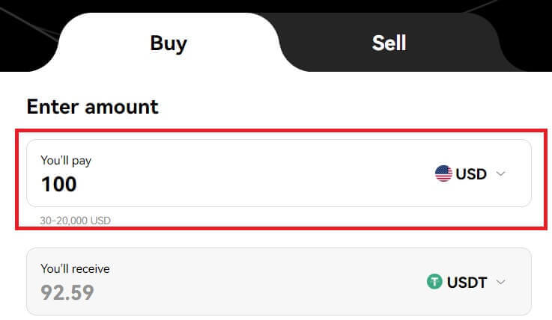Click the USD currency label
Screen dimensions: 552x320
click(x=471, y=174)
